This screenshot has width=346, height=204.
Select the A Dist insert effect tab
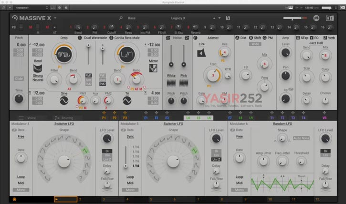click(x=241, y=38)
